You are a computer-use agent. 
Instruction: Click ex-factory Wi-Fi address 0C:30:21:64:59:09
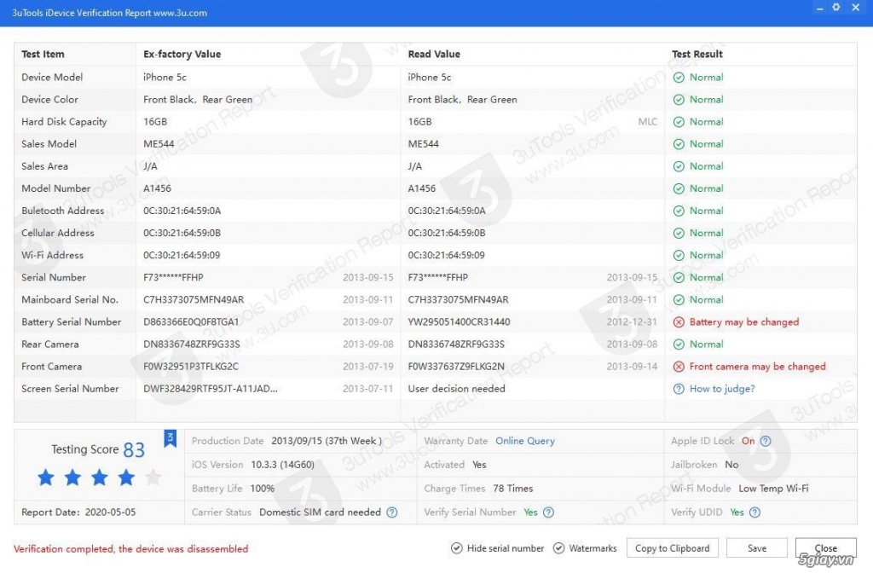coord(182,256)
